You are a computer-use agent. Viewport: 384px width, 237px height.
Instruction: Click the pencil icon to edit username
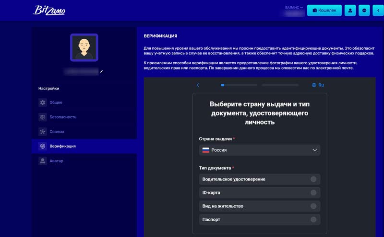pos(101,72)
